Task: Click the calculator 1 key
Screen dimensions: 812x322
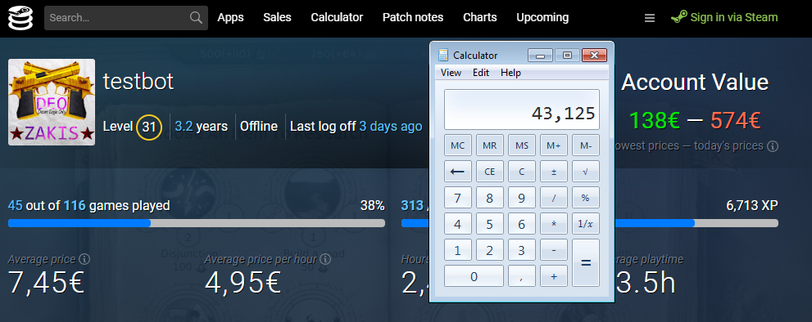Action: (x=458, y=250)
